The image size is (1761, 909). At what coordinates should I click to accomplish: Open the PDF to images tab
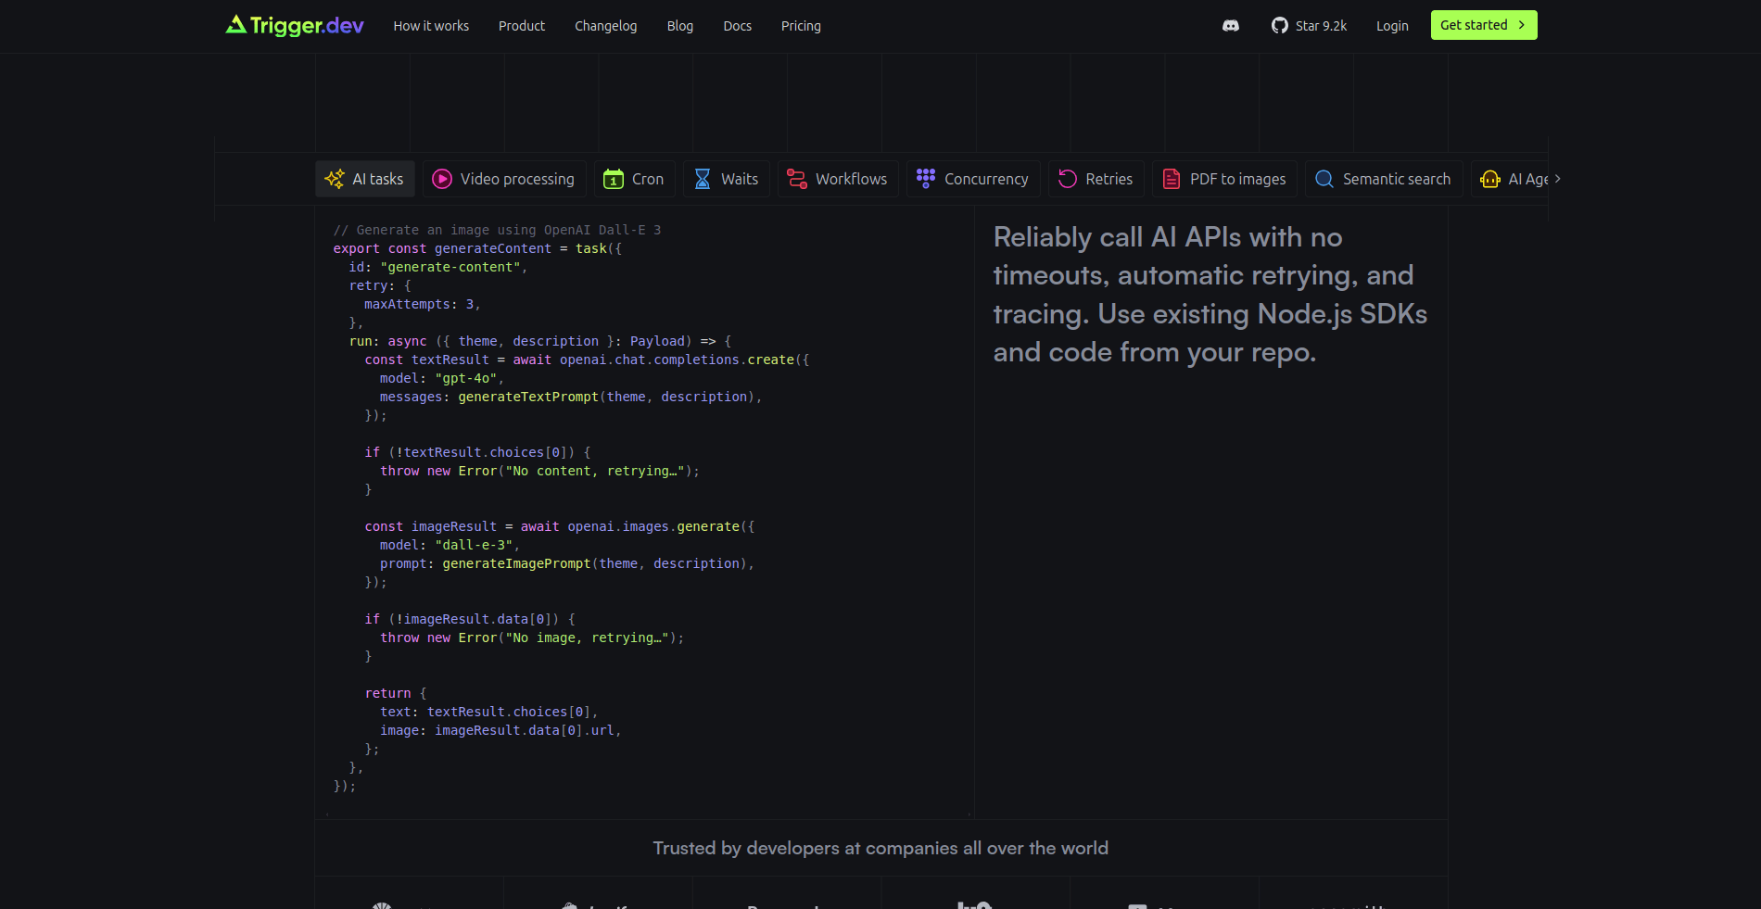point(1224,179)
